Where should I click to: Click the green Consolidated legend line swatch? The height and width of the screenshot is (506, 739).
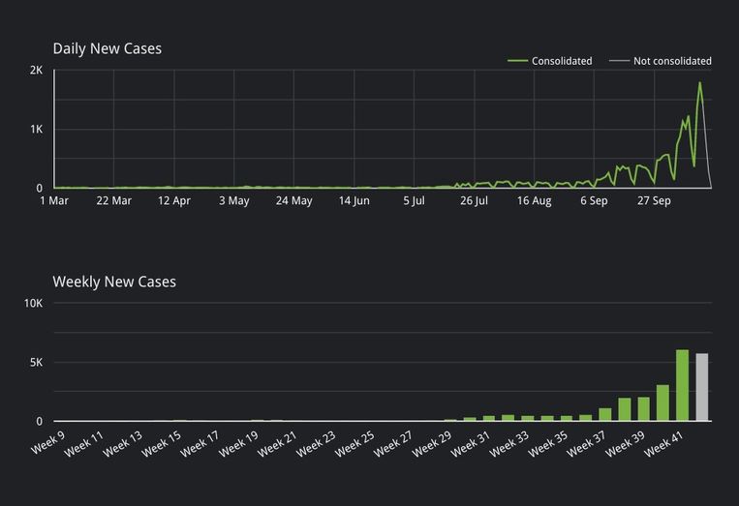(x=518, y=61)
